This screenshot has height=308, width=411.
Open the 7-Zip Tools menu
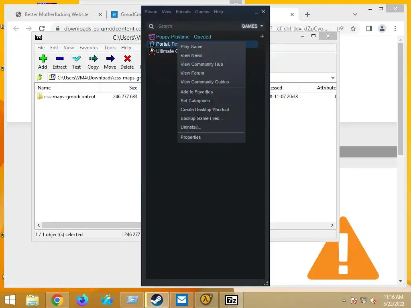110,48
